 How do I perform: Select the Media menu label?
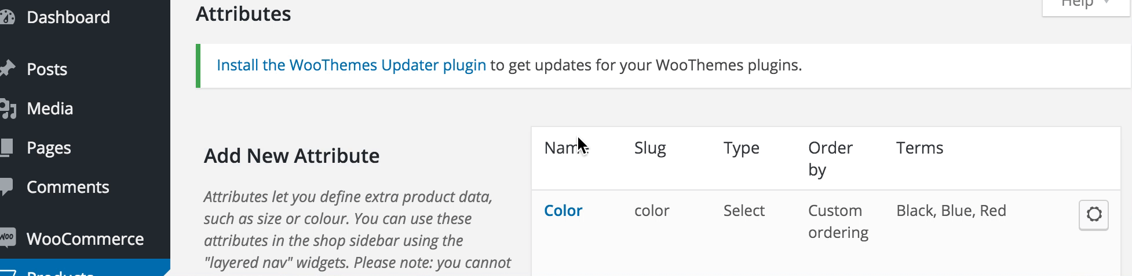pos(50,109)
